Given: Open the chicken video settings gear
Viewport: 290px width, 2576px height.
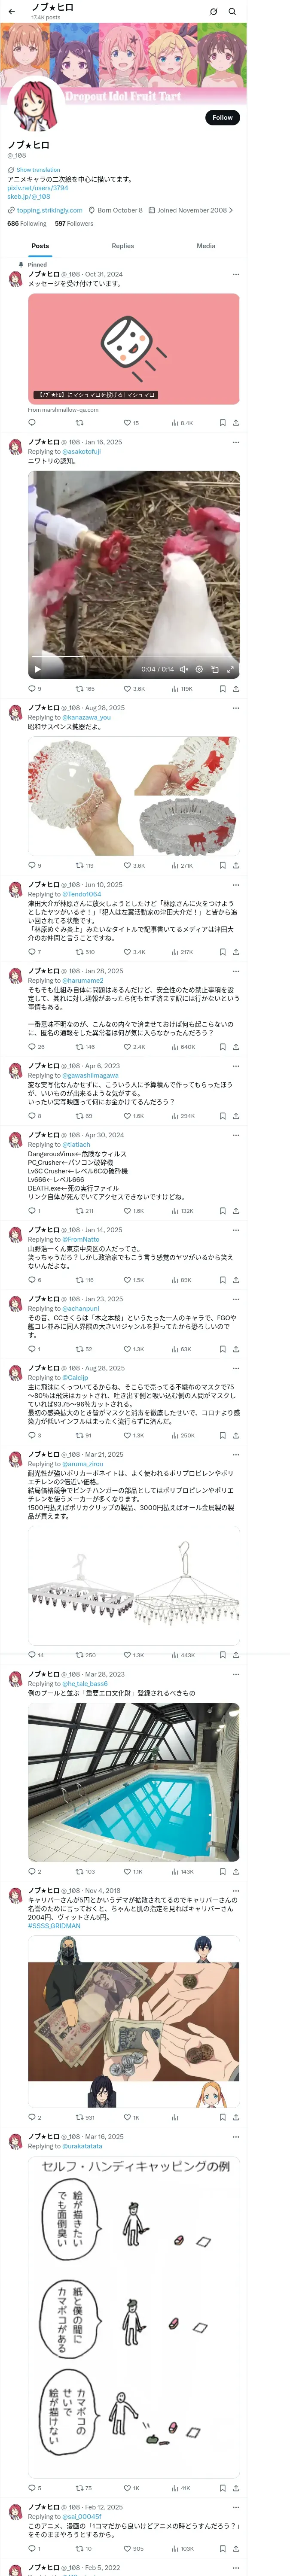Looking at the screenshot, I should coord(199,669).
